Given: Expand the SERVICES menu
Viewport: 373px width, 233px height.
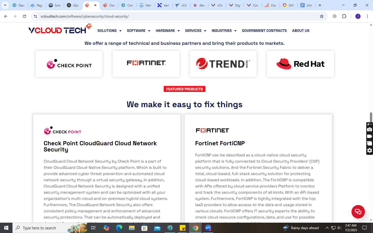Looking at the screenshot, I should pos(196,31).
